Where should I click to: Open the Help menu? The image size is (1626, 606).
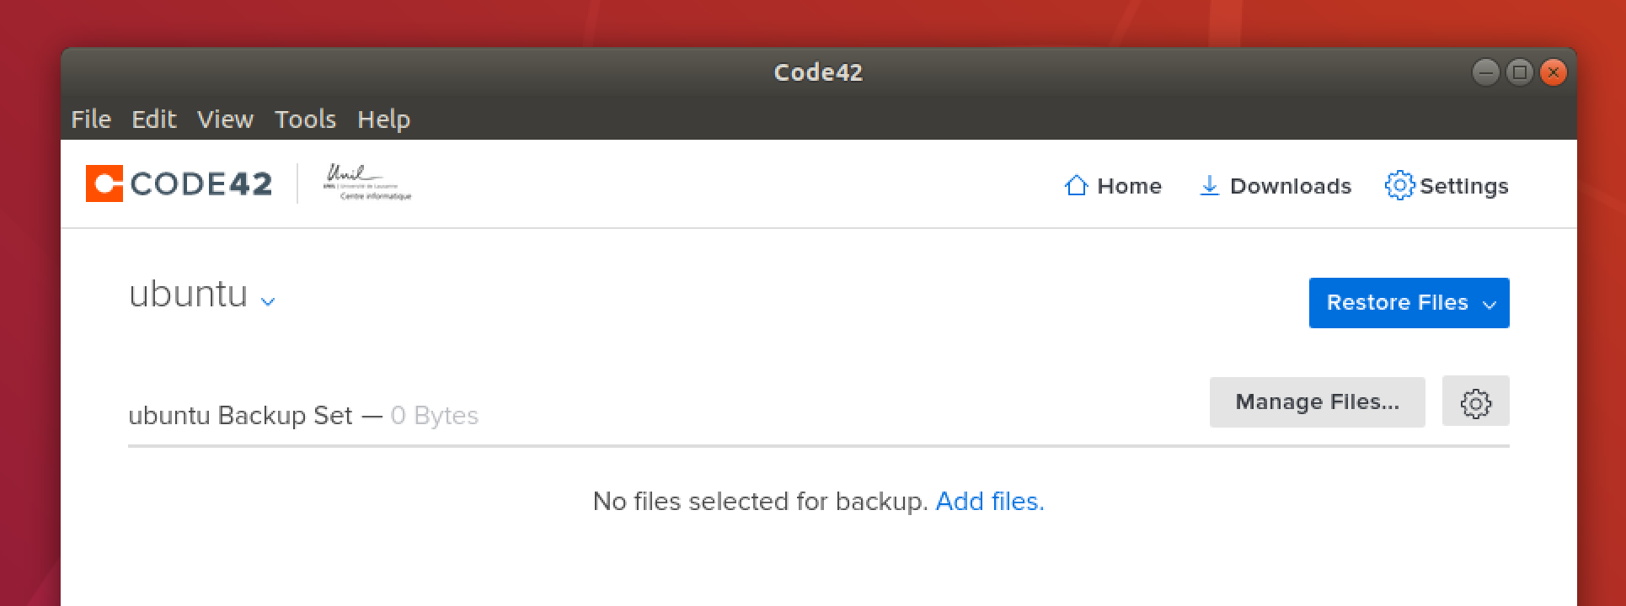383,120
